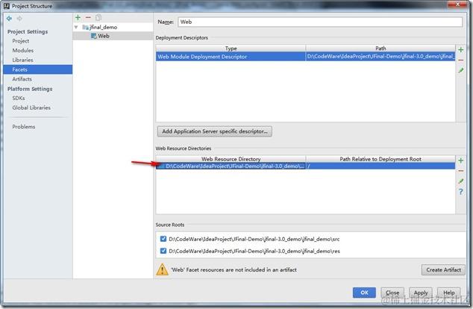Click the source root path ending in \res
This screenshot has height=309, width=473.
pyautogui.click(x=254, y=251)
